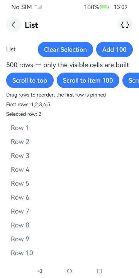Choose Row 4 list item
Viewport: 139px width, 278px height.
tap(69, 170)
